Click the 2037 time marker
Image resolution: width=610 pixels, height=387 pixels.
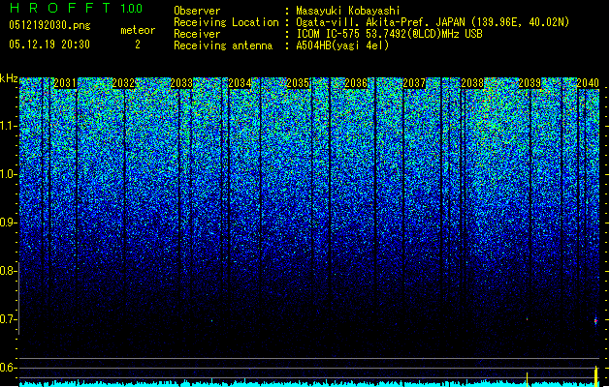pyautogui.click(x=414, y=83)
